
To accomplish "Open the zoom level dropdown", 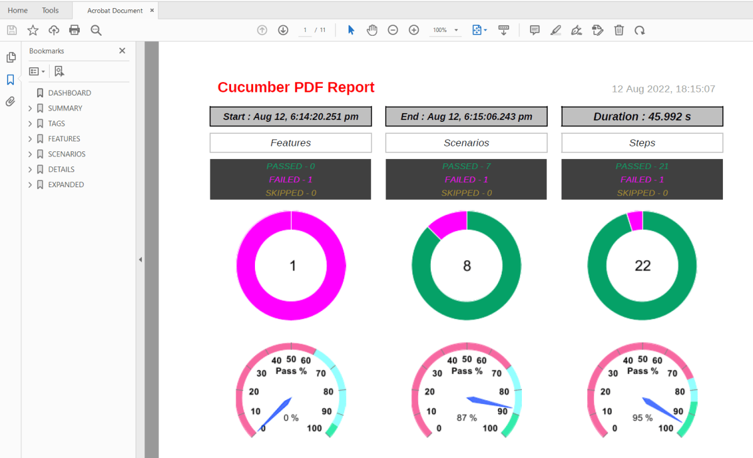I will (x=456, y=30).
